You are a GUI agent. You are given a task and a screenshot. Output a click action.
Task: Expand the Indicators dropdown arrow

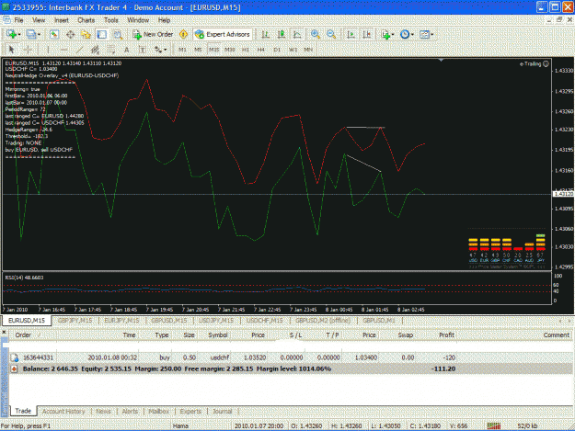point(393,34)
